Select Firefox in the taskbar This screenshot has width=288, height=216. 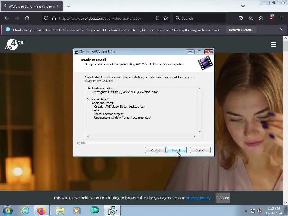click(42, 210)
